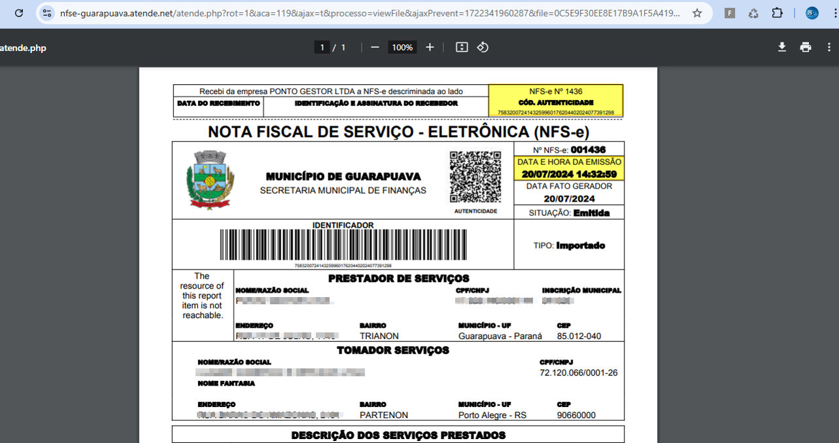This screenshot has height=443, width=839.
Task: Click the NOTA FISCAL DE SERVIÇO heading
Action: 398,132
